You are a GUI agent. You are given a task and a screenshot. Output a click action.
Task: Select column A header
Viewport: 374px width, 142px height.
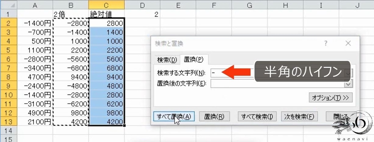point(35,5)
